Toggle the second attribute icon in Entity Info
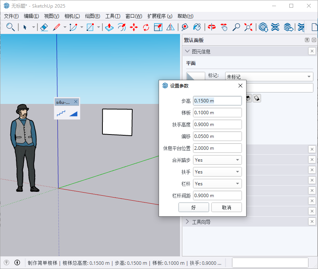318x269 pixels. click(x=256, y=99)
